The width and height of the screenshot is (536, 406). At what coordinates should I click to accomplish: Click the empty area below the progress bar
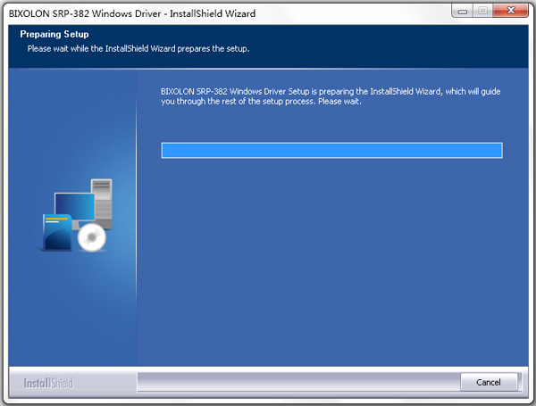click(x=331, y=259)
